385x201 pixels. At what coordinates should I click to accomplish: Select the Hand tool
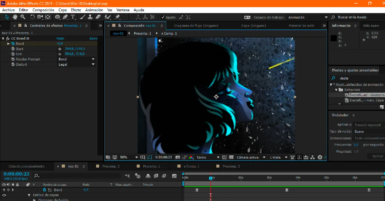[x=15, y=17]
